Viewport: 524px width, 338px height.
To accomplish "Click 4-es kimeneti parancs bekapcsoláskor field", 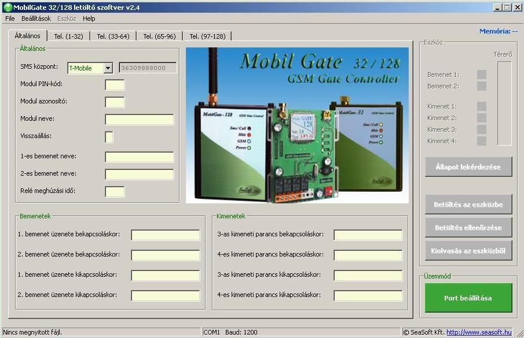I will point(368,255).
